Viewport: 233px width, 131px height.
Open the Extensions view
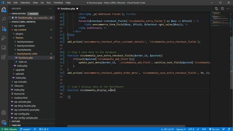4,57
